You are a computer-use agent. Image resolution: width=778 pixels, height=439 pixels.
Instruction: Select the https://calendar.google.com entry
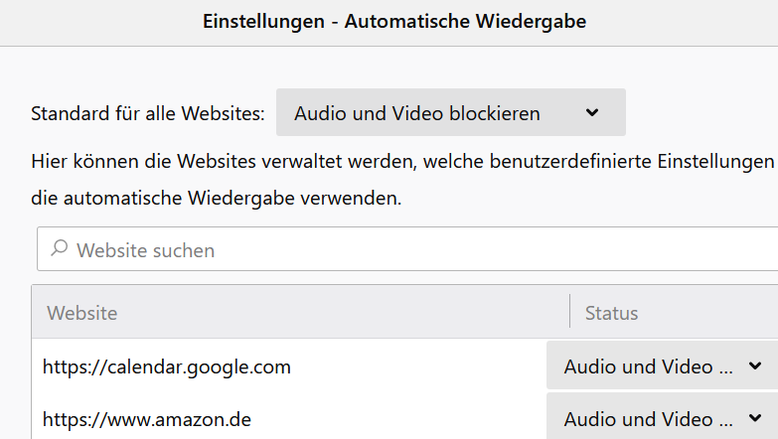[x=167, y=366]
